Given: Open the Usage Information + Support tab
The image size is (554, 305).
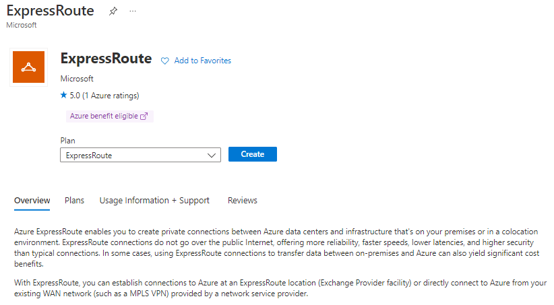Looking at the screenshot, I should click(x=154, y=200).
